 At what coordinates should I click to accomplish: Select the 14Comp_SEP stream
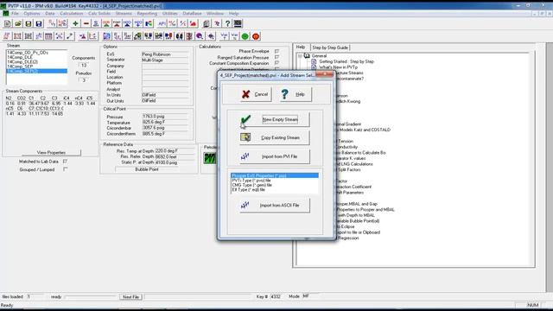tap(36, 67)
